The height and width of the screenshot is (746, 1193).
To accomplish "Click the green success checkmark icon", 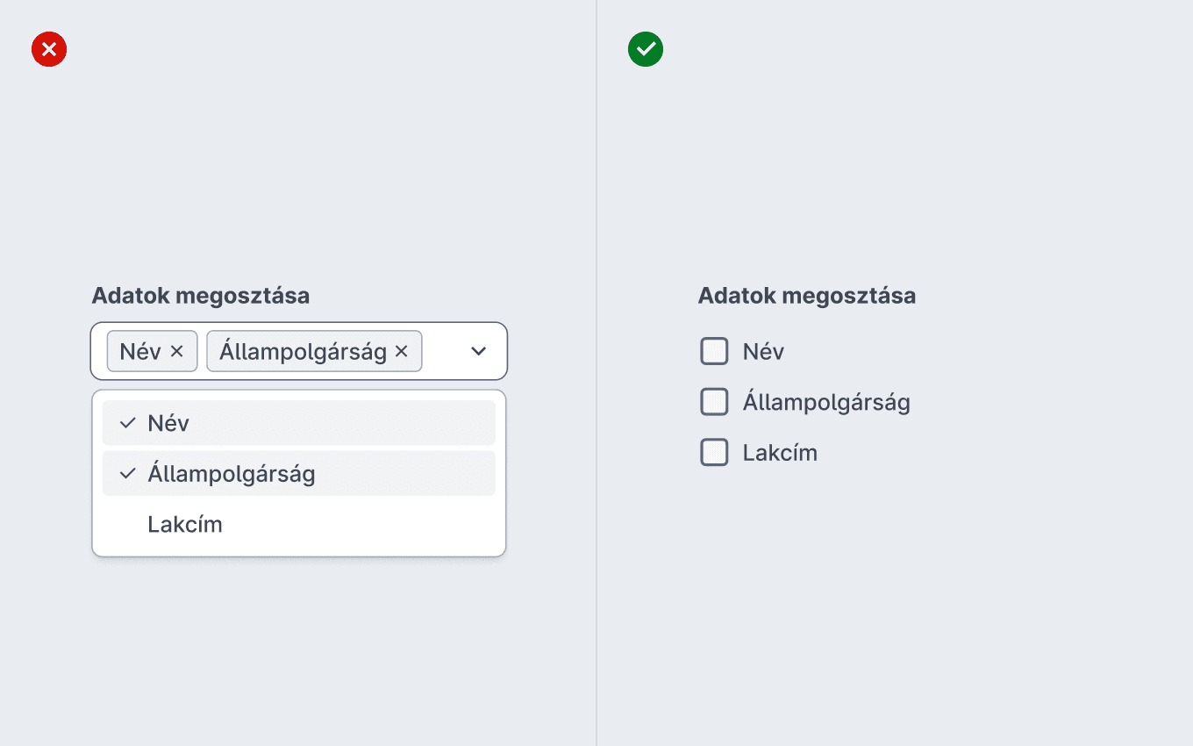I will click(646, 49).
